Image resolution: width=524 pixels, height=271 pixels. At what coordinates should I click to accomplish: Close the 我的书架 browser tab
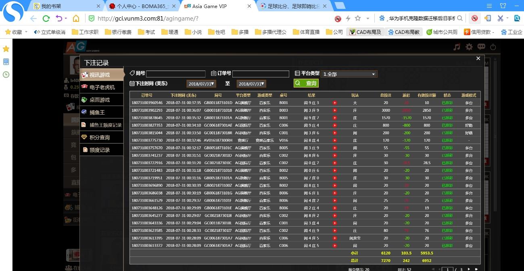coord(99,6)
